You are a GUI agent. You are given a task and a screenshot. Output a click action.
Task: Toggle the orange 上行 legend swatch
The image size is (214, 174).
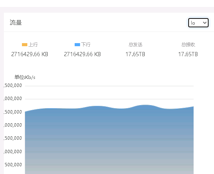pos(25,45)
